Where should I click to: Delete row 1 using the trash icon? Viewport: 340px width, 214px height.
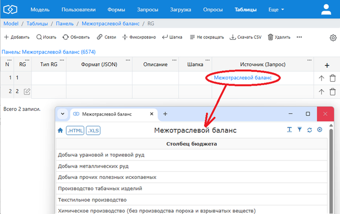[332, 78]
